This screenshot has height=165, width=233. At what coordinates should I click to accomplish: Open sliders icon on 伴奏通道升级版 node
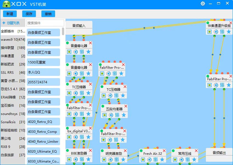click(222, 32)
